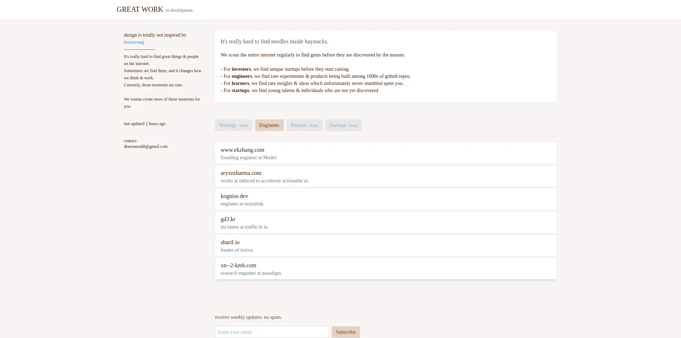Switch to the Startups tab

(343, 125)
